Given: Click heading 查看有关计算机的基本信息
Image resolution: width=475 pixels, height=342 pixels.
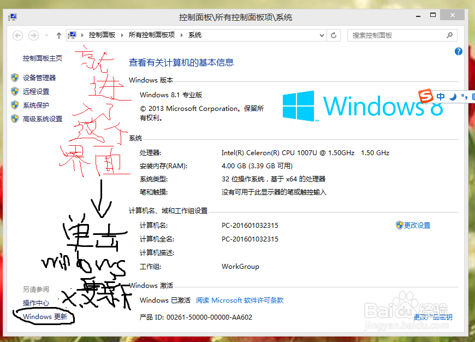Looking at the screenshot, I should click(x=181, y=62).
